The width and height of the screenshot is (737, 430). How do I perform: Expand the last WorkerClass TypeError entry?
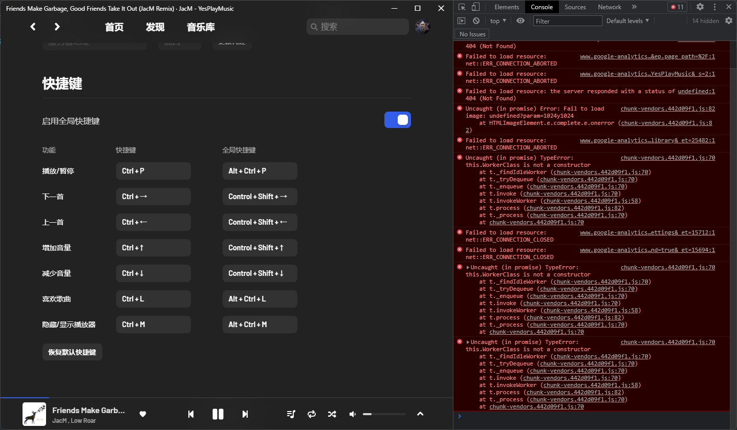(x=468, y=342)
